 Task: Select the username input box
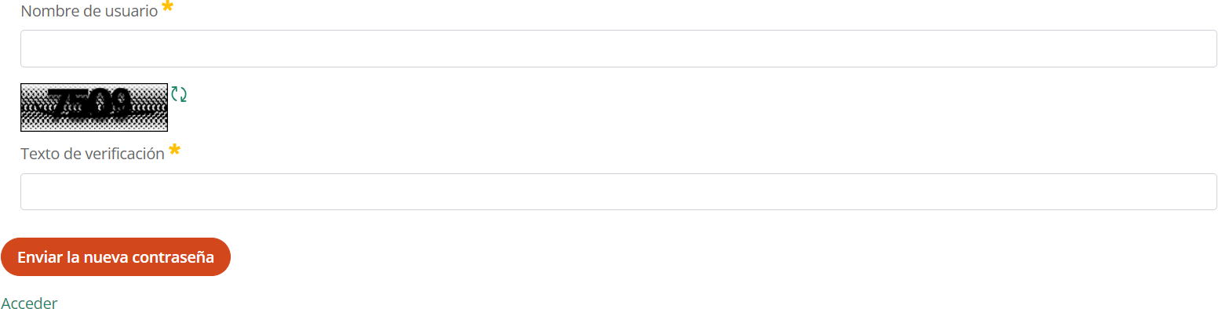coord(618,49)
